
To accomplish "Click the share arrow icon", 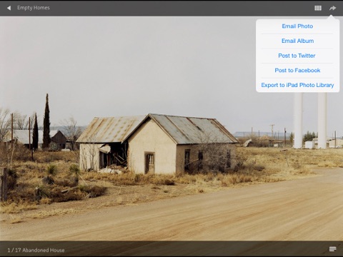I will click(332, 8).
